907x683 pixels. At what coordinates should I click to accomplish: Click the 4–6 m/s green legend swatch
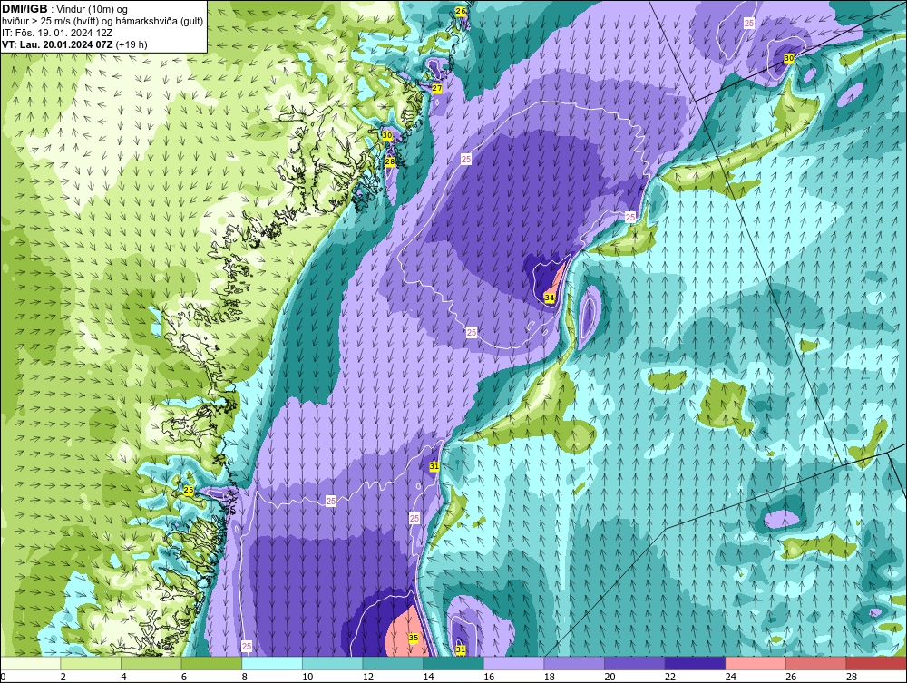151,663
